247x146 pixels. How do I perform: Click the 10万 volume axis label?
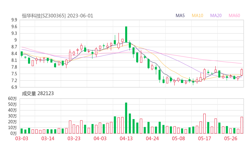[12, 127]
